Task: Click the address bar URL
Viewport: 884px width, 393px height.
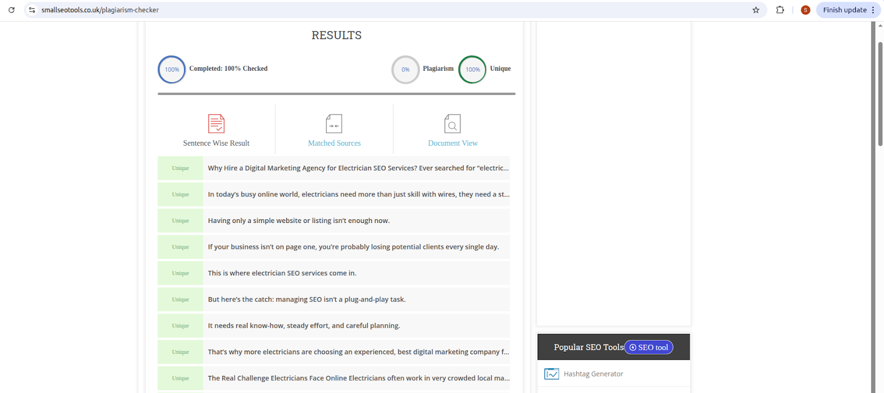Action: (100, 10)
